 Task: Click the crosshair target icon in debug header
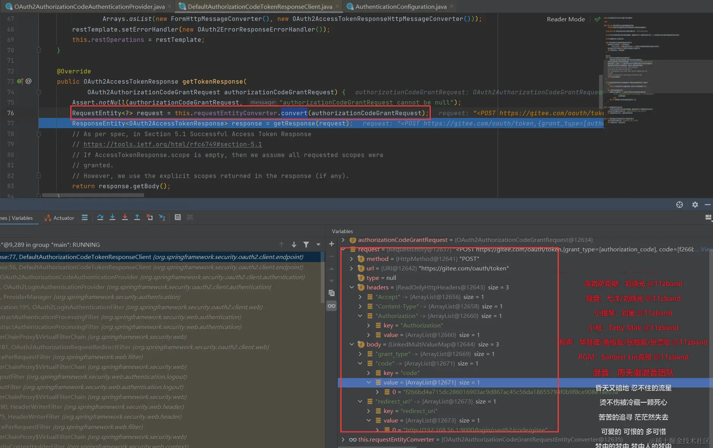(680, 205)
